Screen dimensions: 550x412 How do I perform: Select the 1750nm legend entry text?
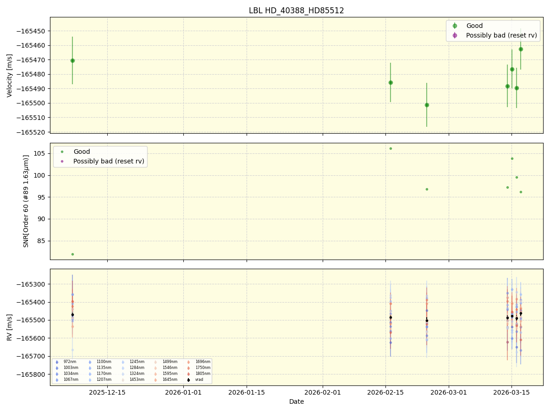point(203,368)
